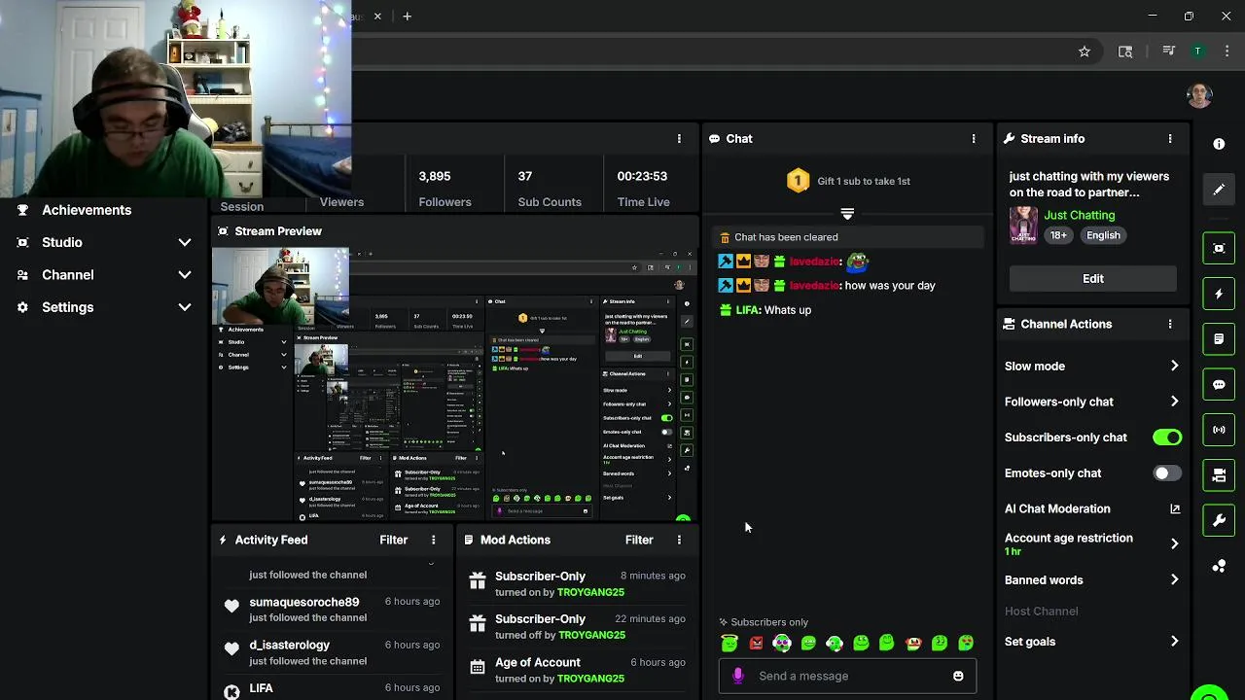The image size is (1245, 700).
Task: Click LIFA username in chat message
Action: click(x=747, y=310)
